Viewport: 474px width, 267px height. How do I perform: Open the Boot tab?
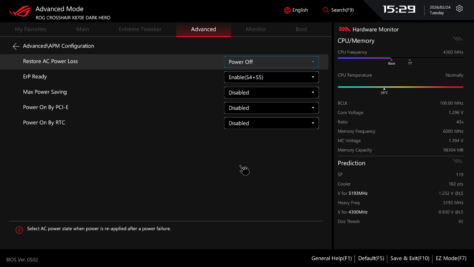301,30
